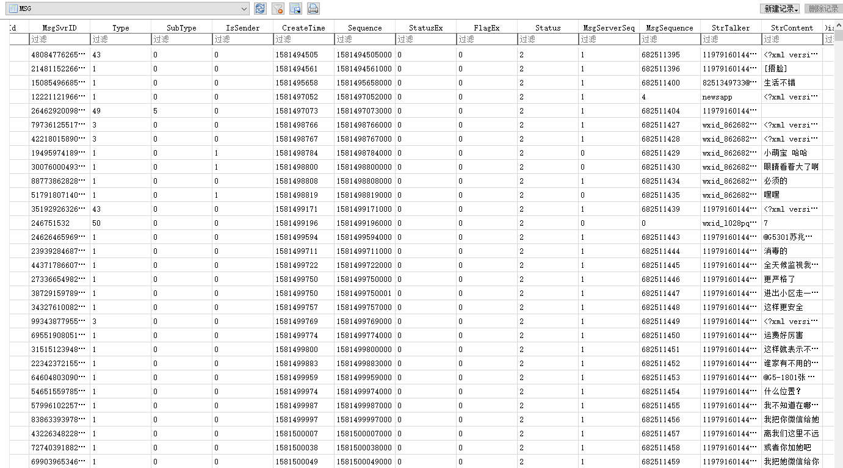Click the 删除记录 delete record button

(x=823, y=9)
